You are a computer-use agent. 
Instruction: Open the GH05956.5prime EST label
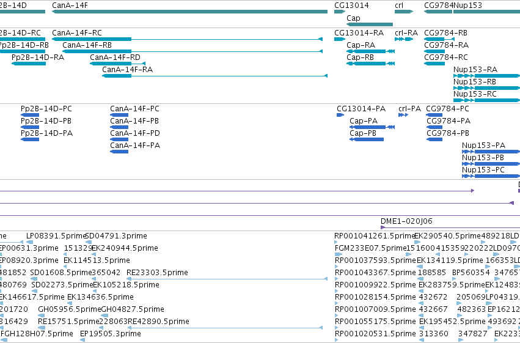[69, 309]
